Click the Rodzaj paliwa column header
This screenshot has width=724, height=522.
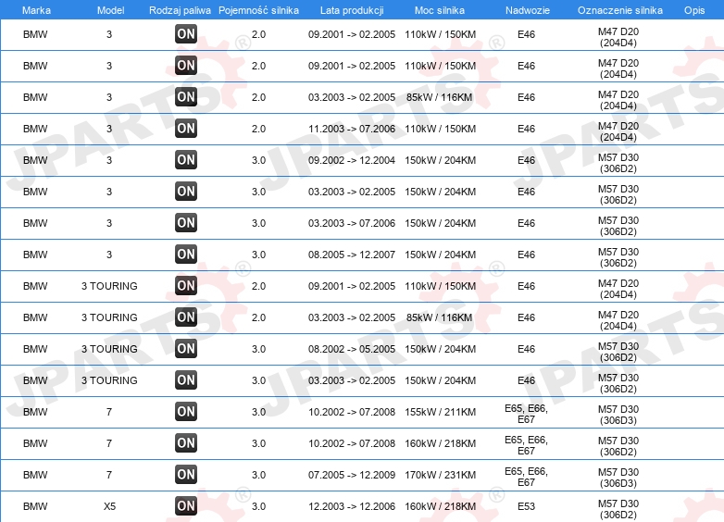tap(180, 10)
